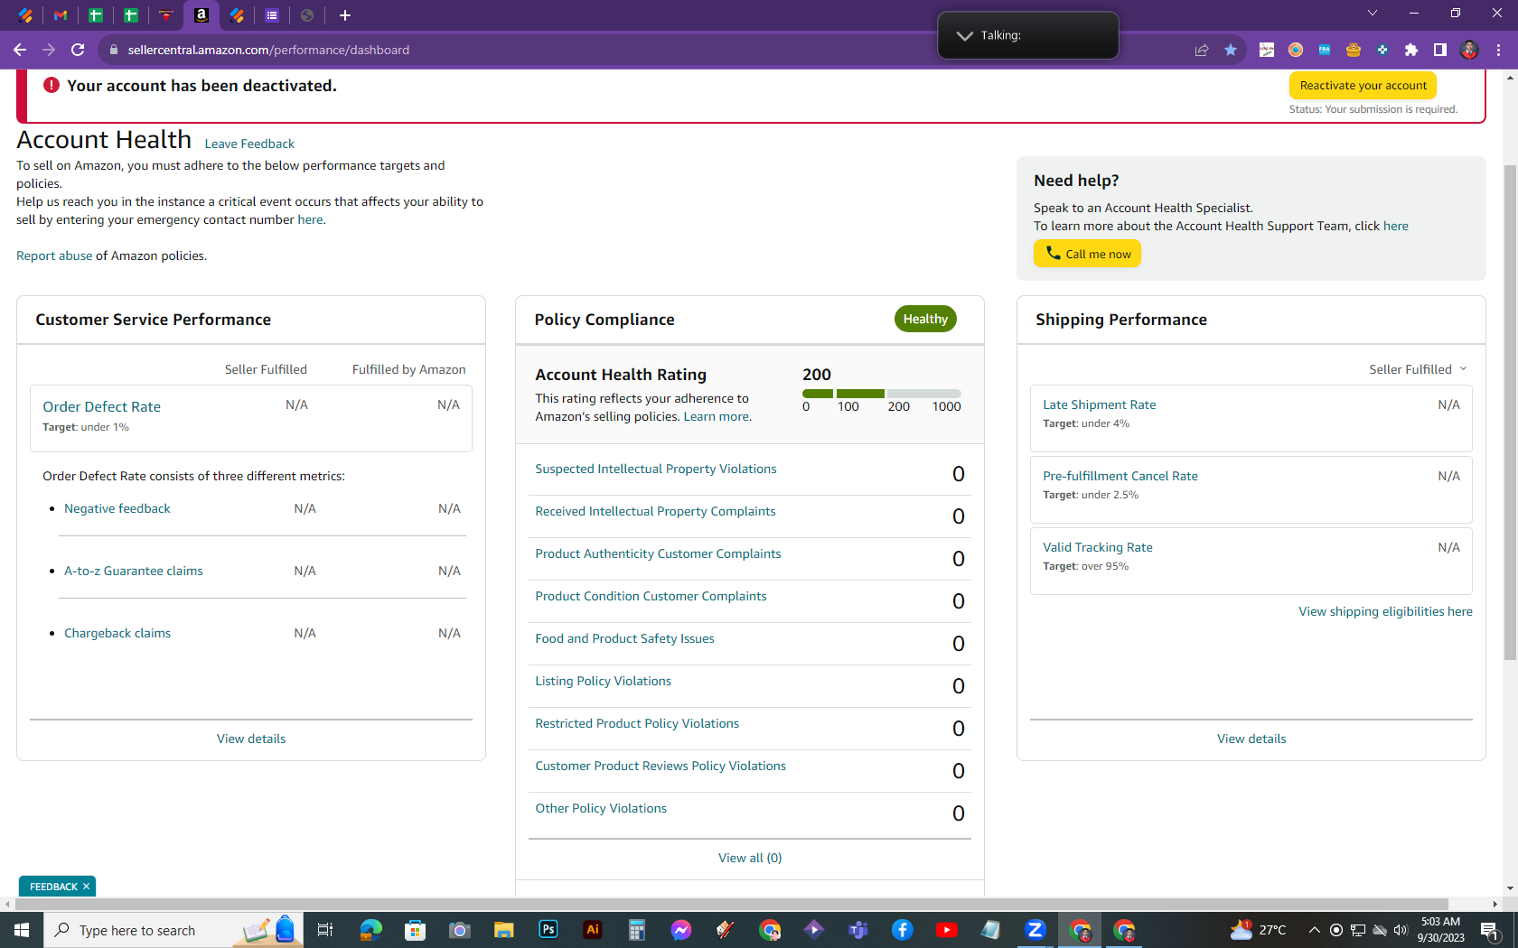Open Restricted Product Policy Violations link
The height and width of the screenshot is (948, 1518).
pyautogui.click(x=637, y=723)
